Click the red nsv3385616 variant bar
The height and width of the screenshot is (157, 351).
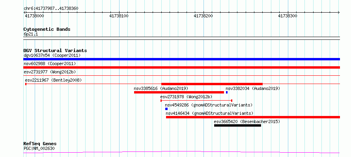coord(179,92)
